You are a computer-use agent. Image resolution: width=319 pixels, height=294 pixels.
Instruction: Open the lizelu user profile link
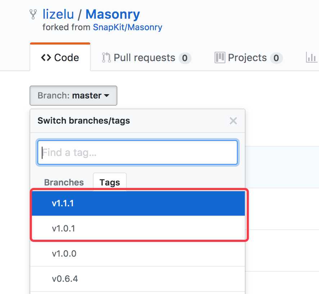(x=58, y=14)
